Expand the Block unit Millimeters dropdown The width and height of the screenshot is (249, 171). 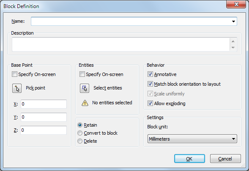point(192,139)
